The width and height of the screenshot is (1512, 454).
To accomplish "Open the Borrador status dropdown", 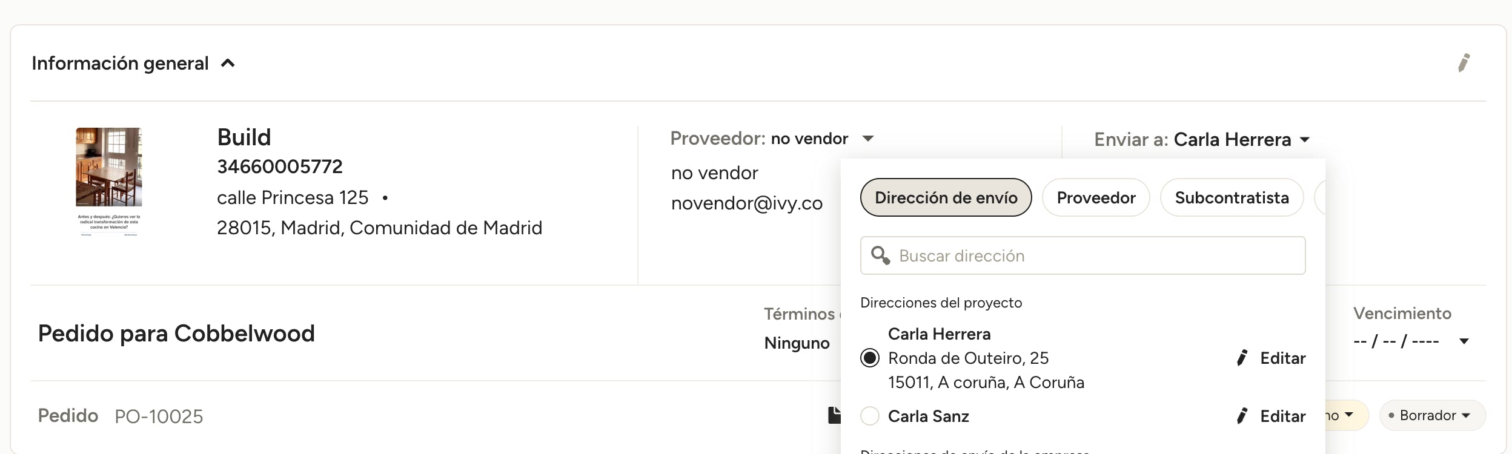I will point(1433,415).
